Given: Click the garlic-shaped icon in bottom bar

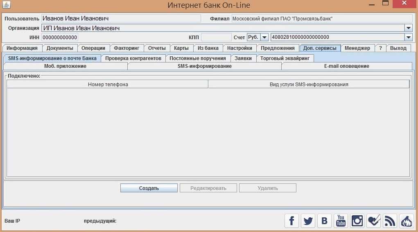Looking at the screenshot, I should point(406,221).
